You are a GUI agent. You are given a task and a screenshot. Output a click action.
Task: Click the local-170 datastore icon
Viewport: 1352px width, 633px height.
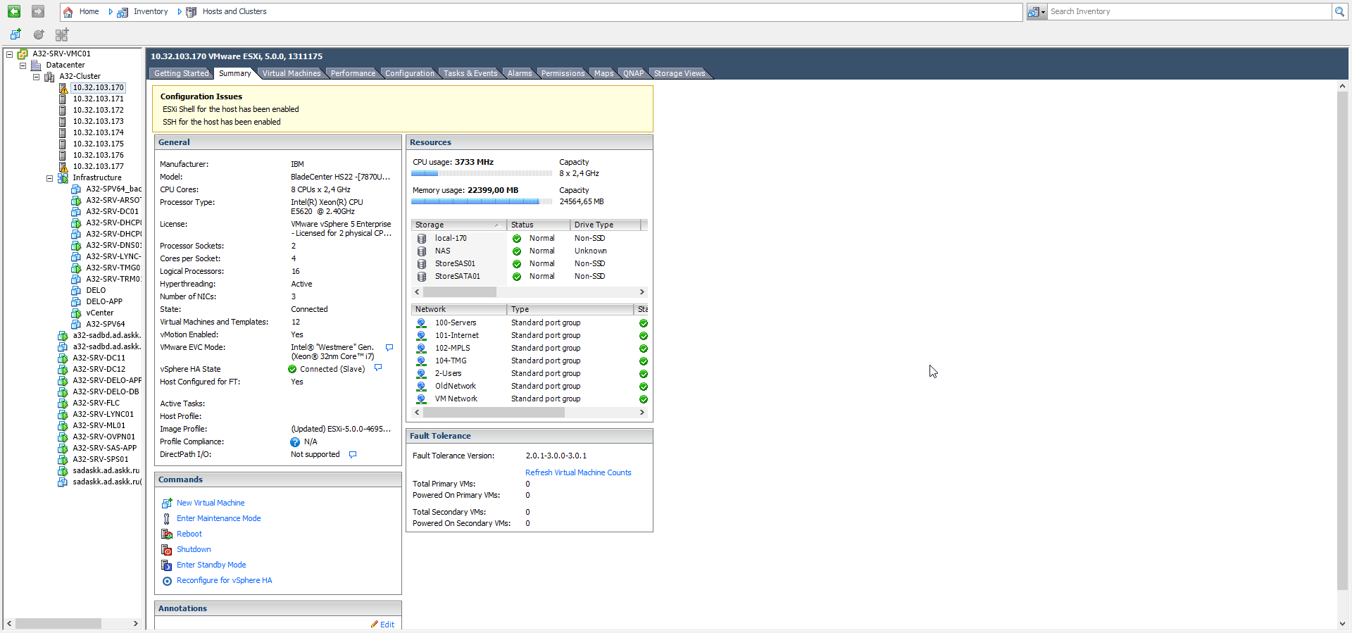tap(422, 239)
